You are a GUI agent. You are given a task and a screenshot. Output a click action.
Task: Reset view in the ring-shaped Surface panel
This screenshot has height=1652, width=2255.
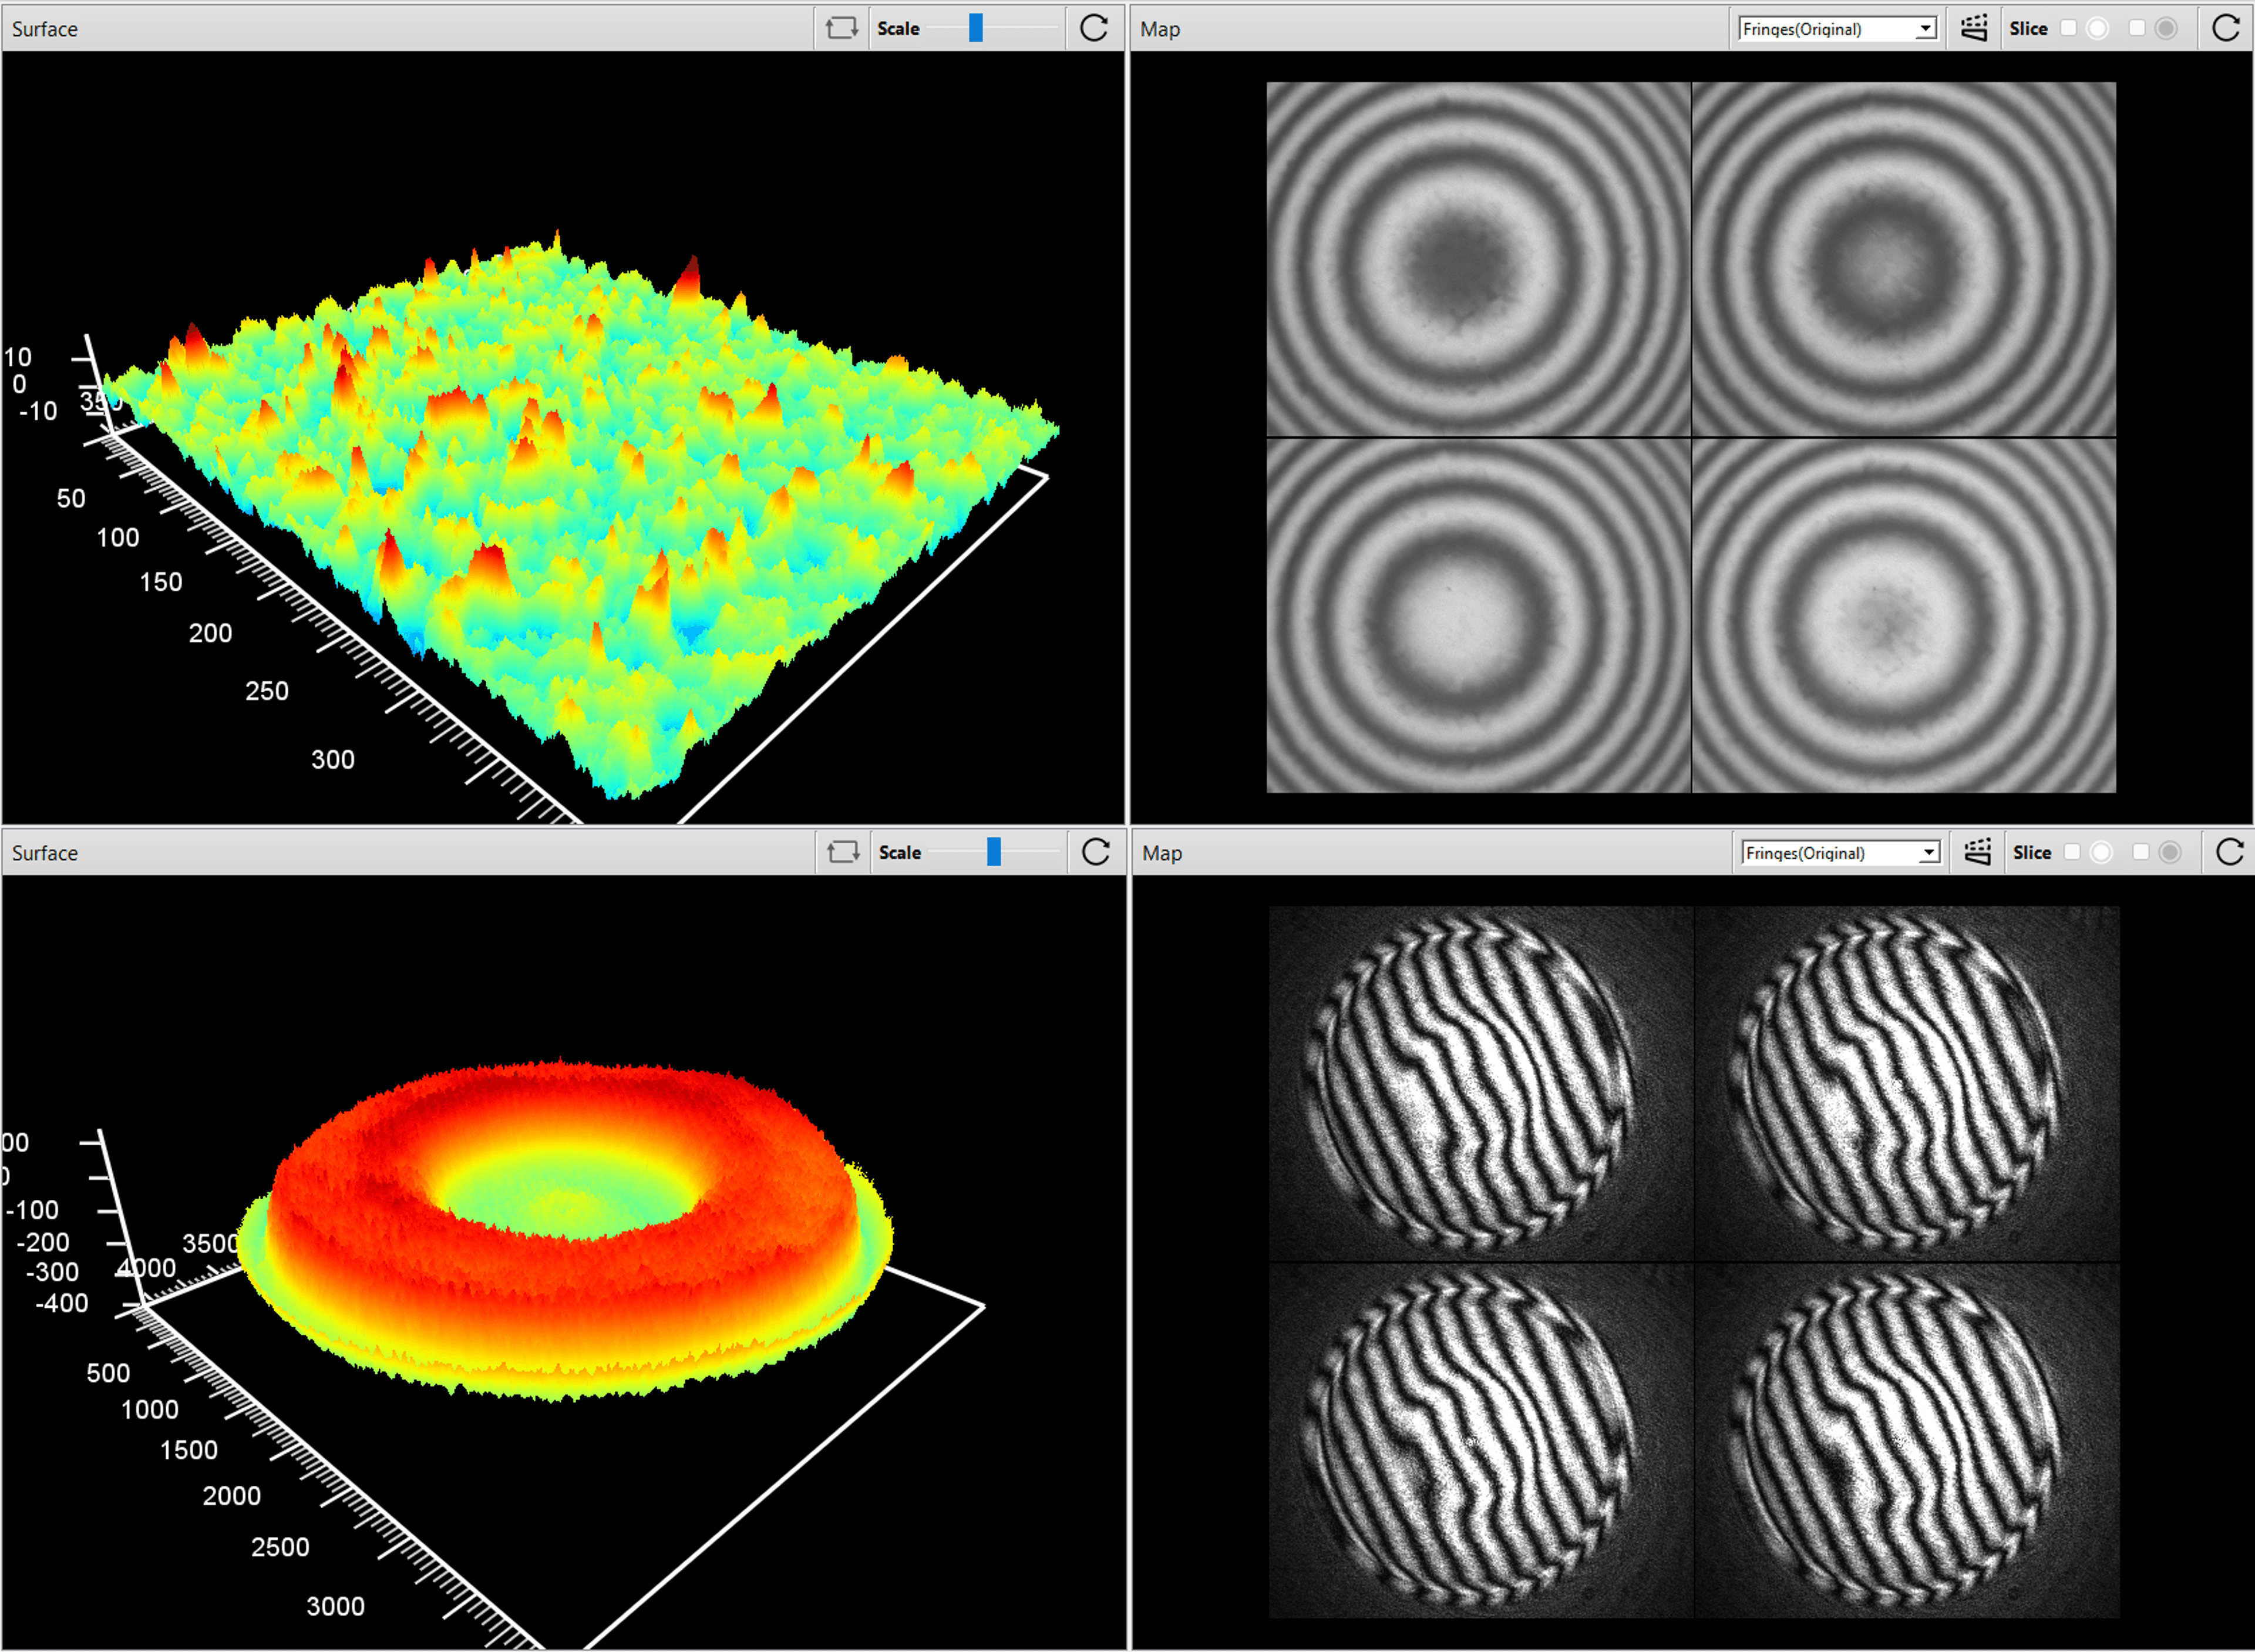tap(1096, 852)
